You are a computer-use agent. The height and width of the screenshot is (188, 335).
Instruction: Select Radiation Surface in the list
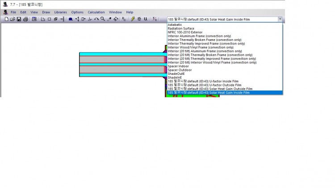(181, 29)
